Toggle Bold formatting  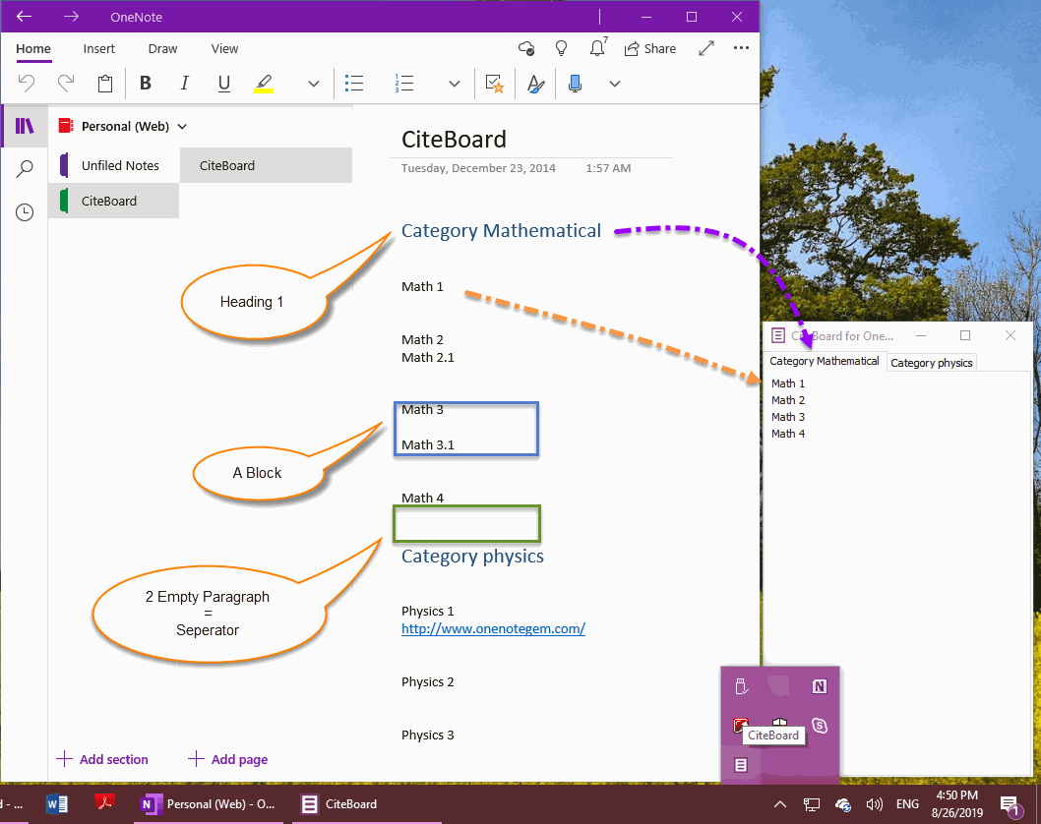[146, 83]
